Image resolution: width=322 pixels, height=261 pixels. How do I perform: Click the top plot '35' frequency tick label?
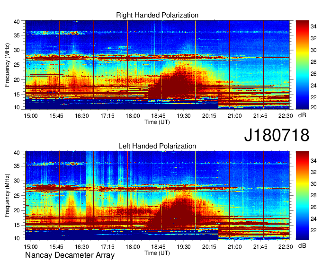pos(17,35)
